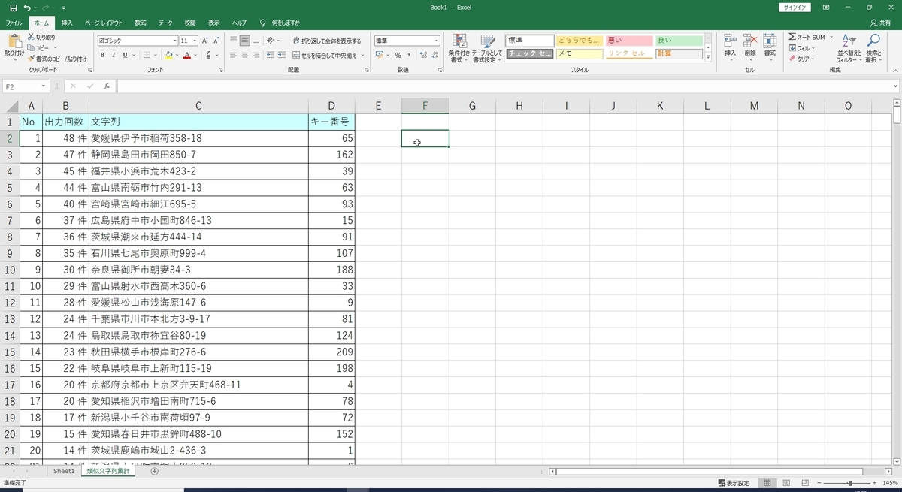
Task: Click the 書式のコピー/貼り付け format painter
Action: coord(57,58)
